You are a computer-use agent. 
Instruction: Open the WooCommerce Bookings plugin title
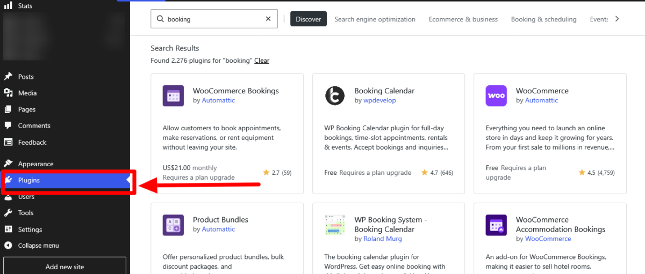coord(236,91)
